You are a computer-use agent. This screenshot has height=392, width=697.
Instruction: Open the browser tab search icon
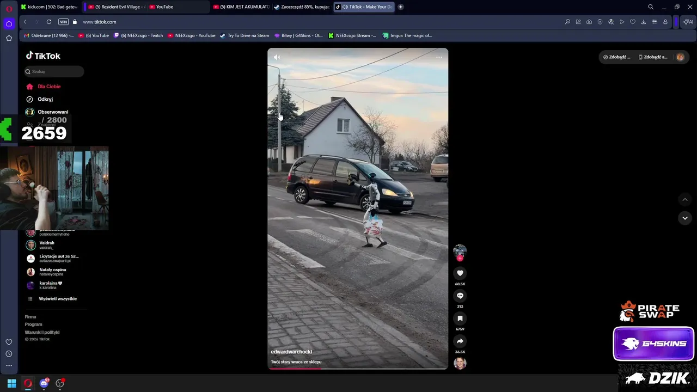tap(651, 7)
